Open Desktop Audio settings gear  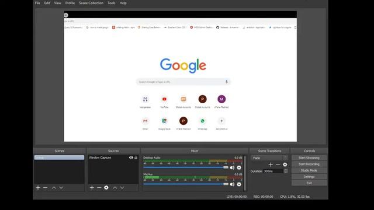pos(239,167)
